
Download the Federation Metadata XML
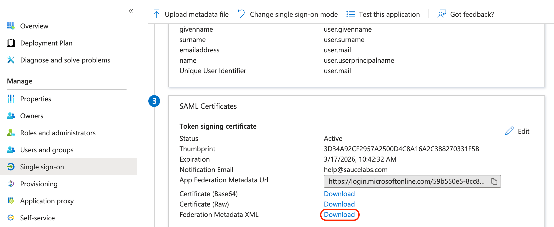(339, 215)
